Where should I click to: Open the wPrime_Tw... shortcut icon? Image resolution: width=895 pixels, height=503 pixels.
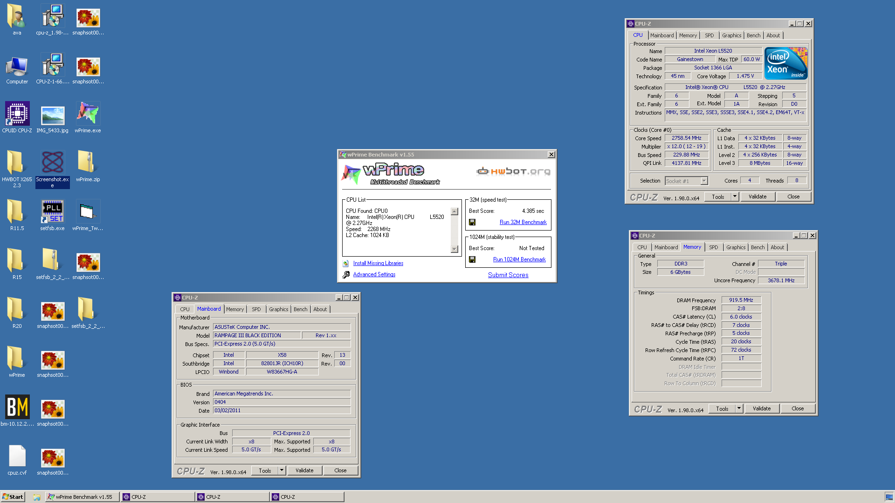pyautogui.click(x=88, y=215)
